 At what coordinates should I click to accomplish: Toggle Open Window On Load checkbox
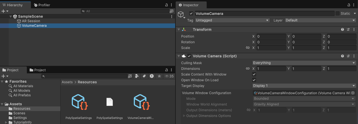tap(254, 80)
